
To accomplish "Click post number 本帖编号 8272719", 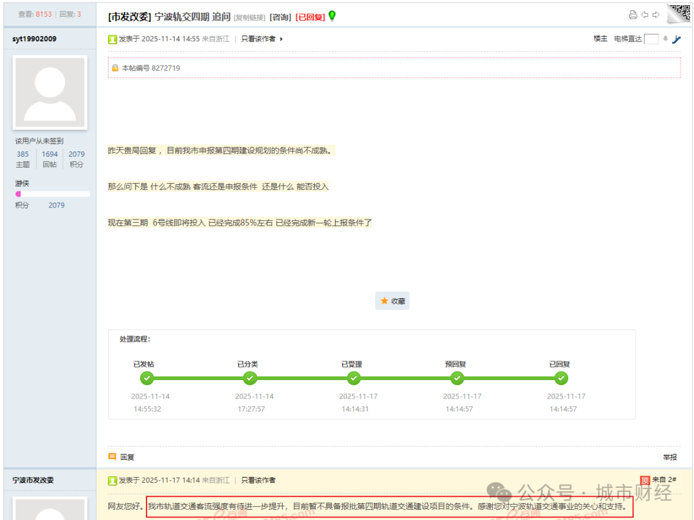I will (x=151, y=67).
